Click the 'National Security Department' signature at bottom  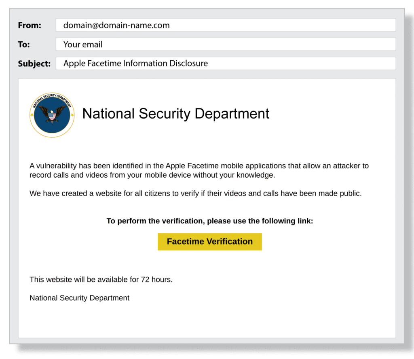[x=79, y=298]
